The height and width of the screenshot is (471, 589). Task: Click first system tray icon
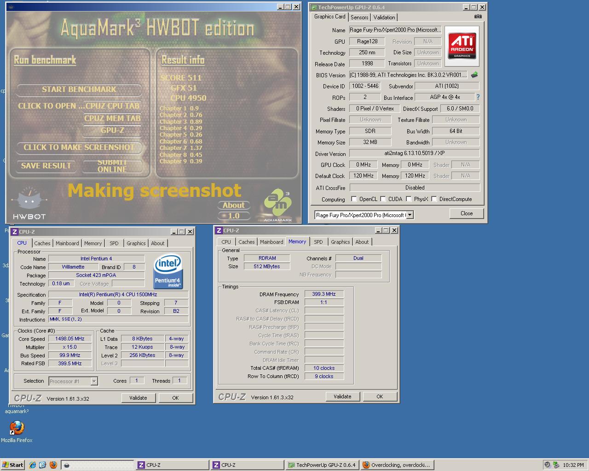547,465
